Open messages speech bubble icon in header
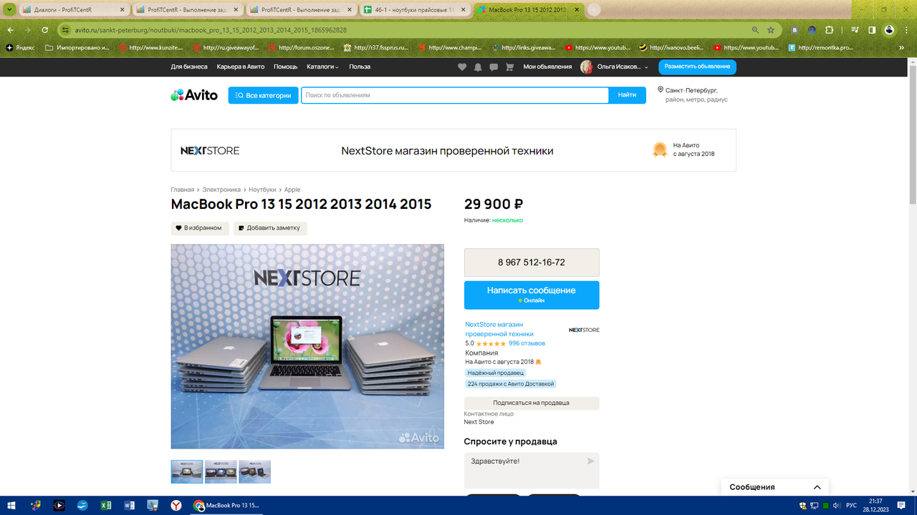 point(494,67)
